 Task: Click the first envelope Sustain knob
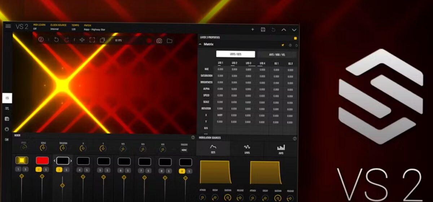[227, 197]
